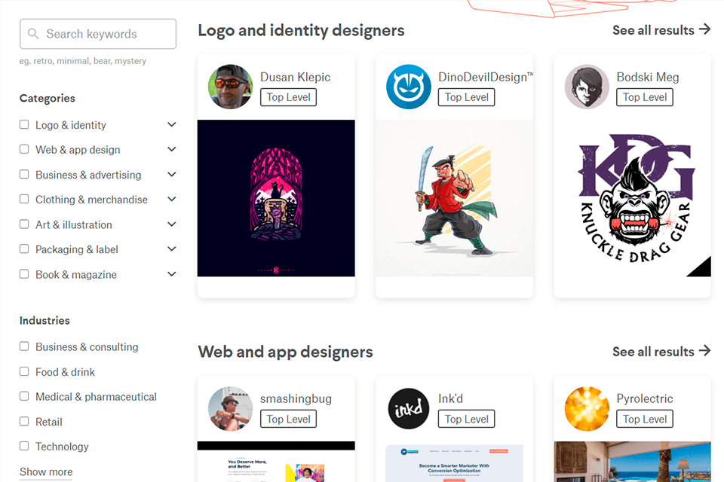Open Bodski Meg's profile avatar
This screenshot has height=482, width=724.
(x=587, y=87)
